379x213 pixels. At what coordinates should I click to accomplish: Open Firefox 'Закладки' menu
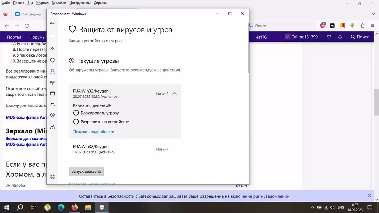click(59, 3)
